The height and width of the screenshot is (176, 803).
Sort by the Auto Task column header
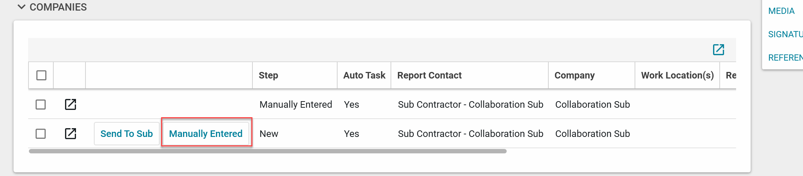point(364,75)
